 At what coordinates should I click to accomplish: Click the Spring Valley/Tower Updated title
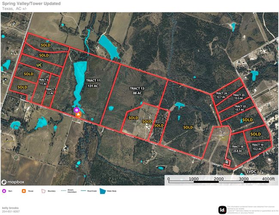pos(31,3)
